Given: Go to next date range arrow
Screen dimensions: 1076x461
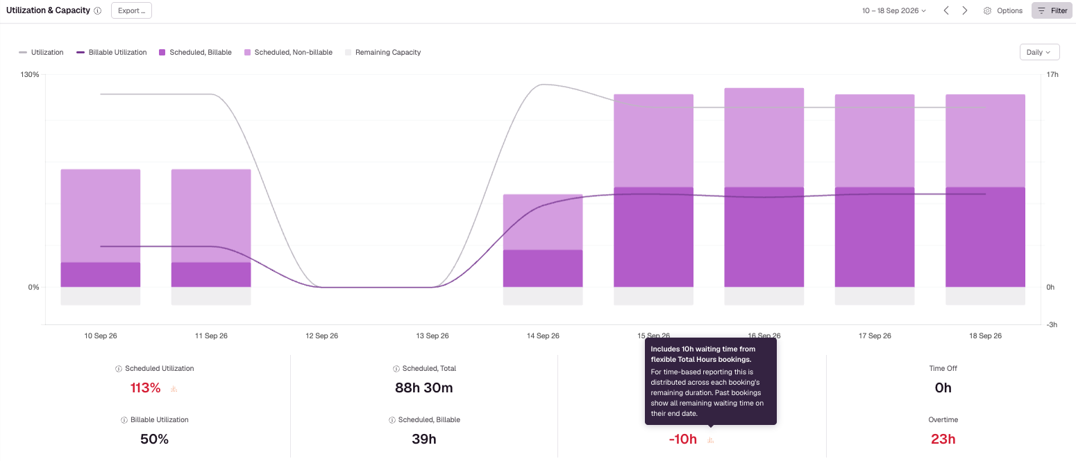Looking at the screenshot, I should coord(965,10).
